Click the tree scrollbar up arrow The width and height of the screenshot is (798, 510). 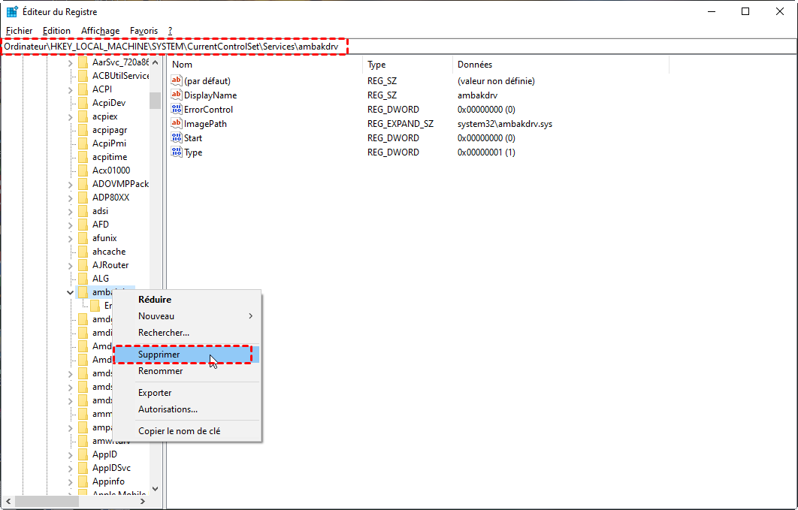point(156,62)
